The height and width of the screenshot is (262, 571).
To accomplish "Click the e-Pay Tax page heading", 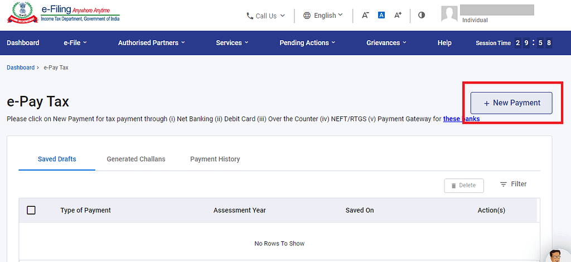I will 38,102.
